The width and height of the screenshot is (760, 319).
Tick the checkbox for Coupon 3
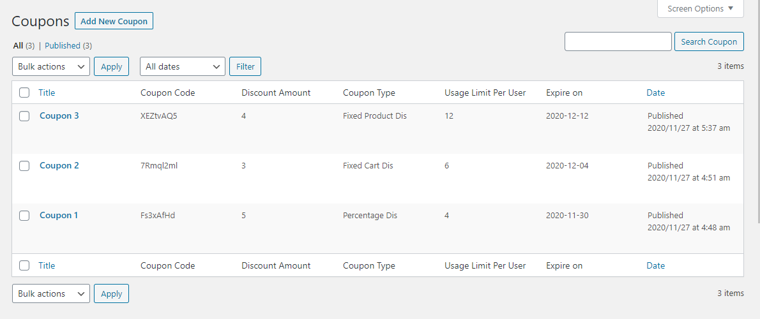(x=24, y=116)
